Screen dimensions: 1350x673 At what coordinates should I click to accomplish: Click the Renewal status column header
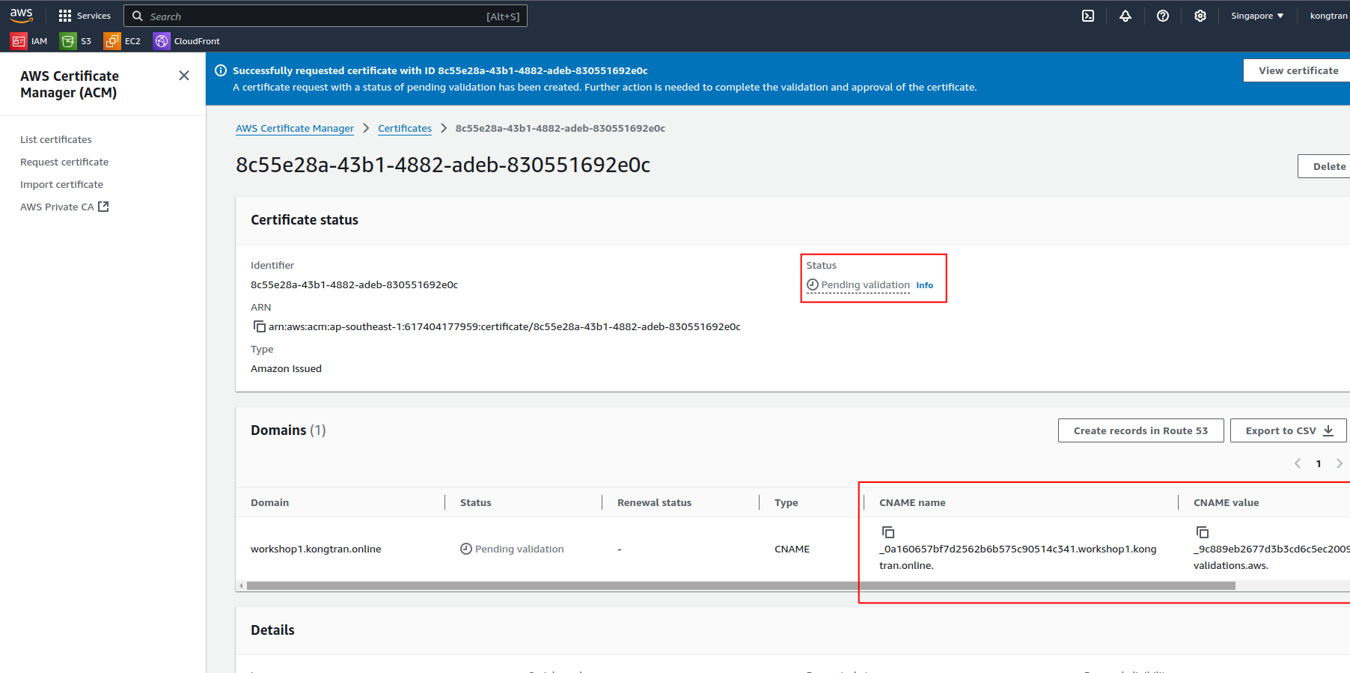click(x=654, y=502)
